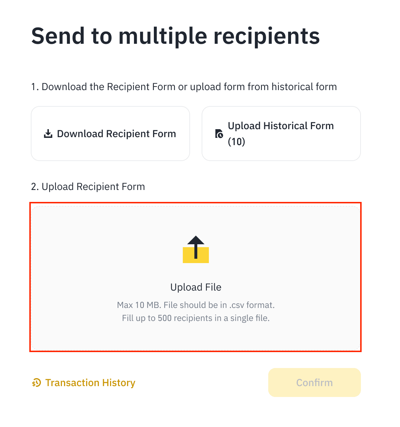Click the Send to multiple recipients heading
The height and width of the screenshot is (427, 400).
pos(176,36)
